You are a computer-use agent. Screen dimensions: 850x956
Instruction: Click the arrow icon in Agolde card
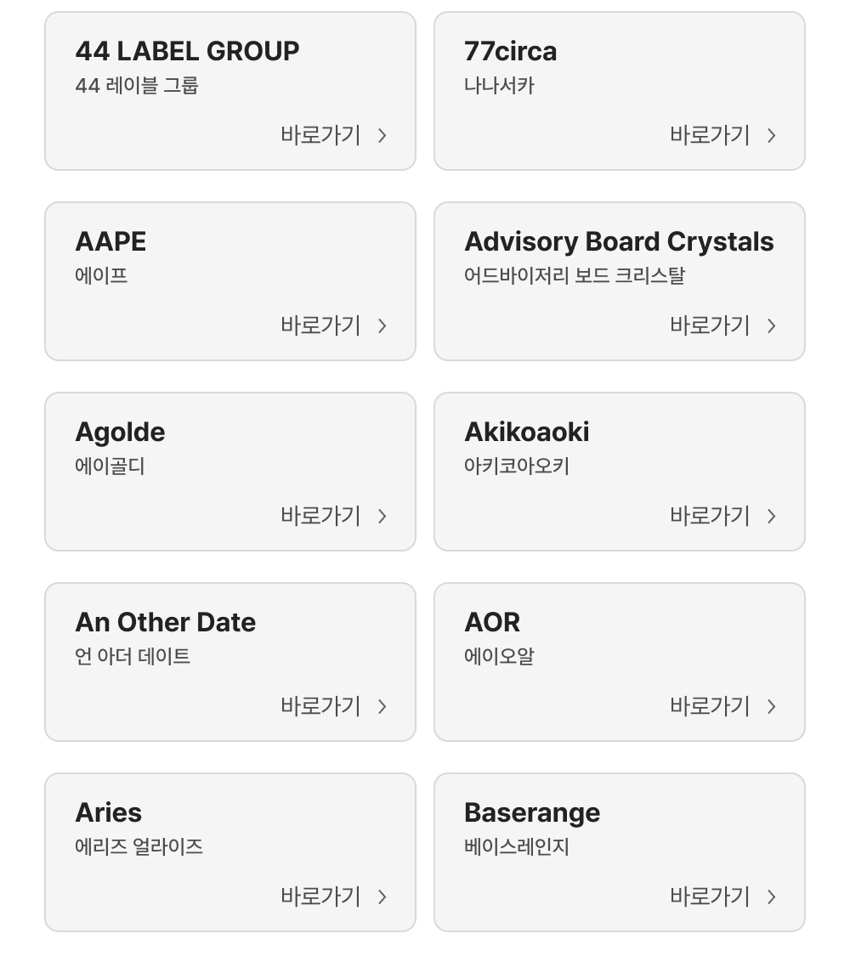pyautogui.click(x=382, y=517)
